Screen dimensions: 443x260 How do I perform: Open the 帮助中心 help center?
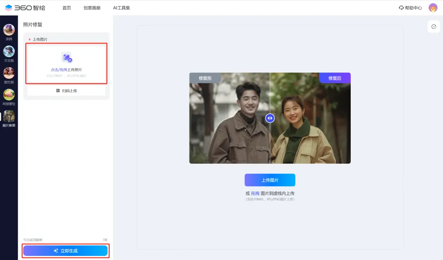(x=410, y=8)
